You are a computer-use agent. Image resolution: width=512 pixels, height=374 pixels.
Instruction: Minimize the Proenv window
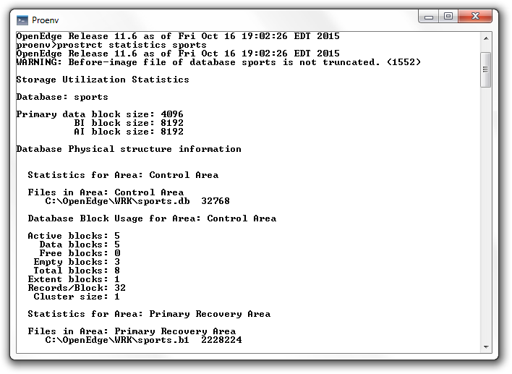tap(428, 17)
